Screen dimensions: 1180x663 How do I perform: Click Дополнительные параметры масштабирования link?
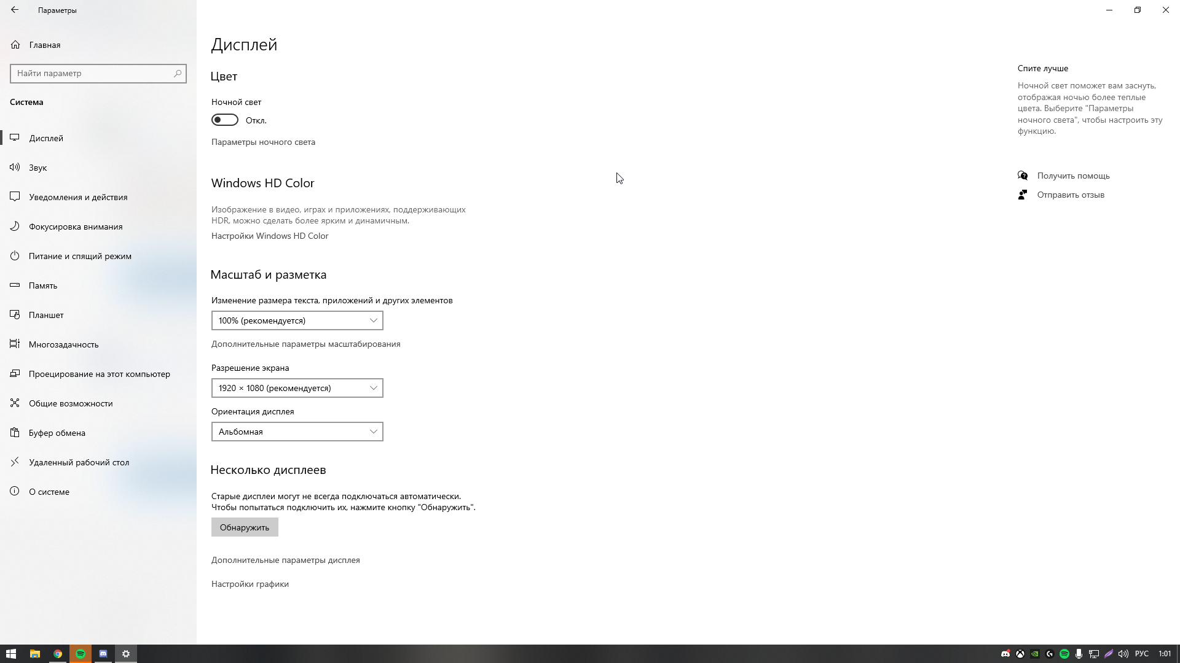305,343
